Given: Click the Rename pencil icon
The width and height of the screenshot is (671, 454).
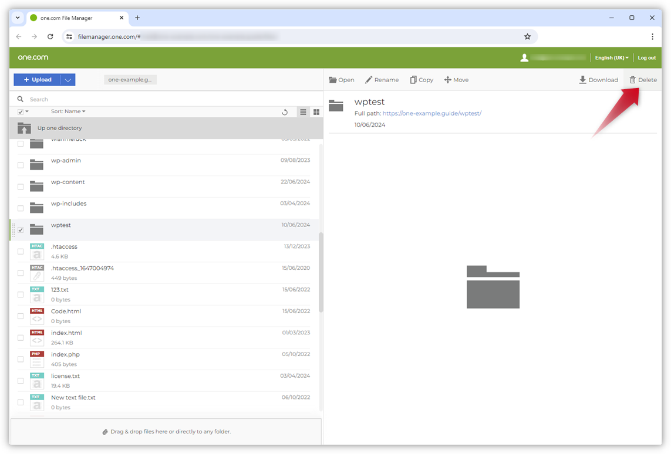Looking at the screenshot, I should 369,80.
